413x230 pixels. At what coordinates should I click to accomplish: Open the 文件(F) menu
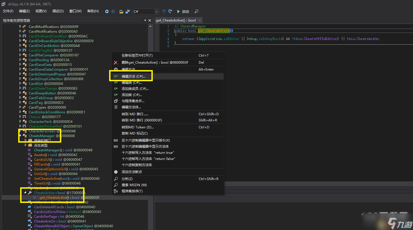click(x=8, y=11)
